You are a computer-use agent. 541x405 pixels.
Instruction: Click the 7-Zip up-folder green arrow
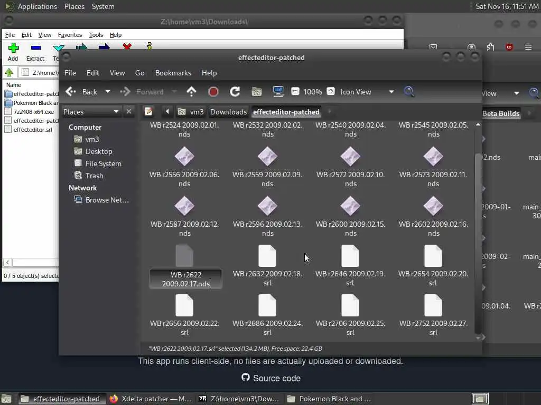(9, 72)
